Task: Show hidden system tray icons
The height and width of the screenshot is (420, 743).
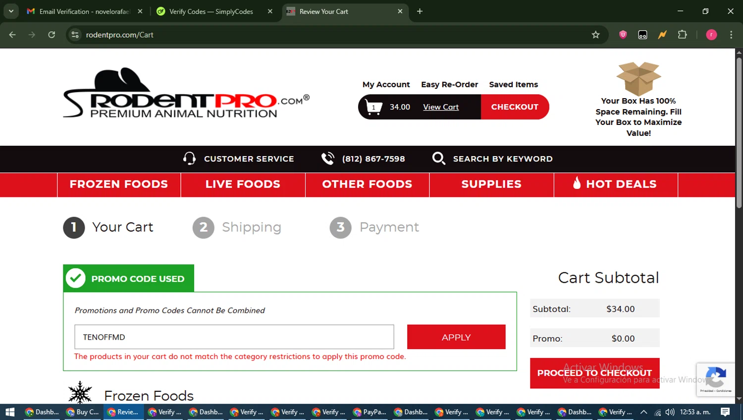Action: 643,412
